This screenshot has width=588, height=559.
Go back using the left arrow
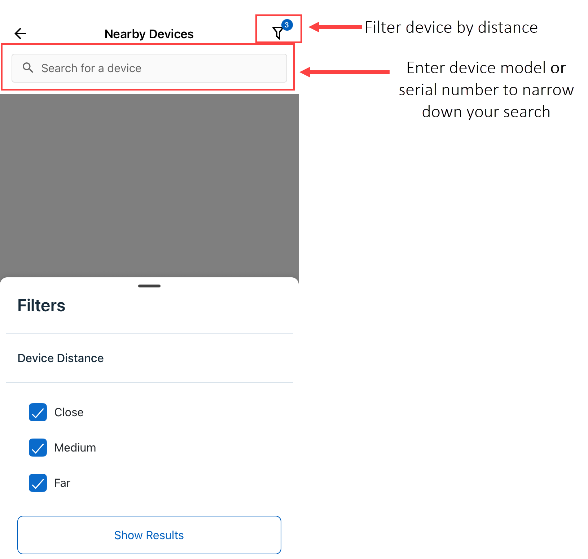[x=21, y=34]
